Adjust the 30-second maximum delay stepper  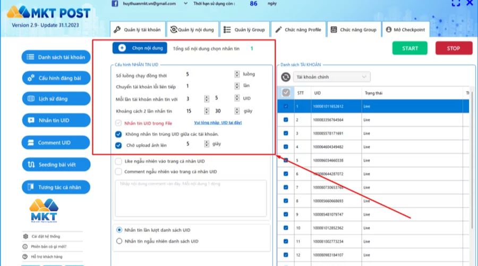point(237,111)
